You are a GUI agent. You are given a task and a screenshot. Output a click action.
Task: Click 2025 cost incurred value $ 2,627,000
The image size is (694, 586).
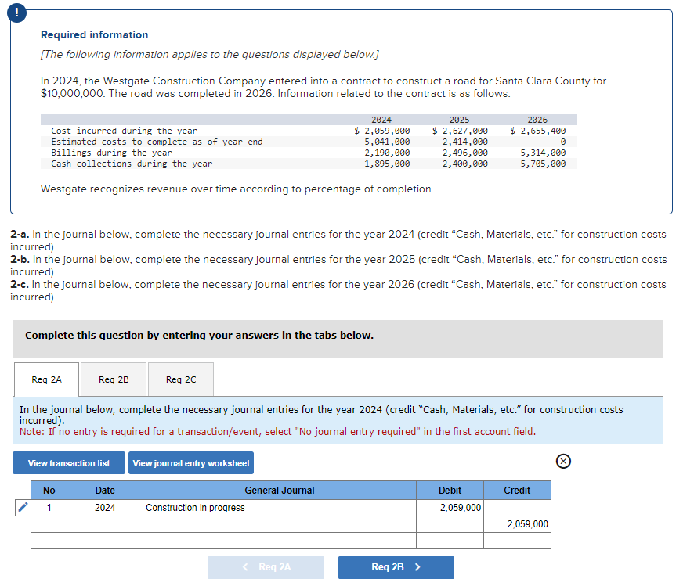[x=460, y=131]
